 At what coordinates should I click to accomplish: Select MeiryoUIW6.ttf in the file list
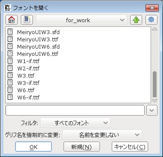pyautogui.click(x=38, y=54)
